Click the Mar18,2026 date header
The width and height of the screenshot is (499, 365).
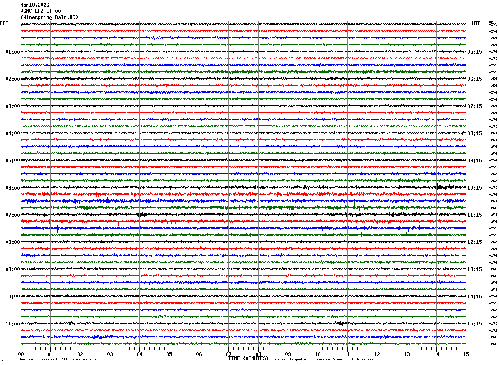pos(35,5)
